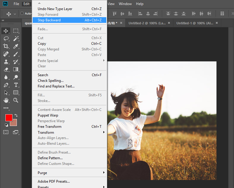234x188 pixels.
Task: Reset to default foreground and background colors
Action: point(6,125)
